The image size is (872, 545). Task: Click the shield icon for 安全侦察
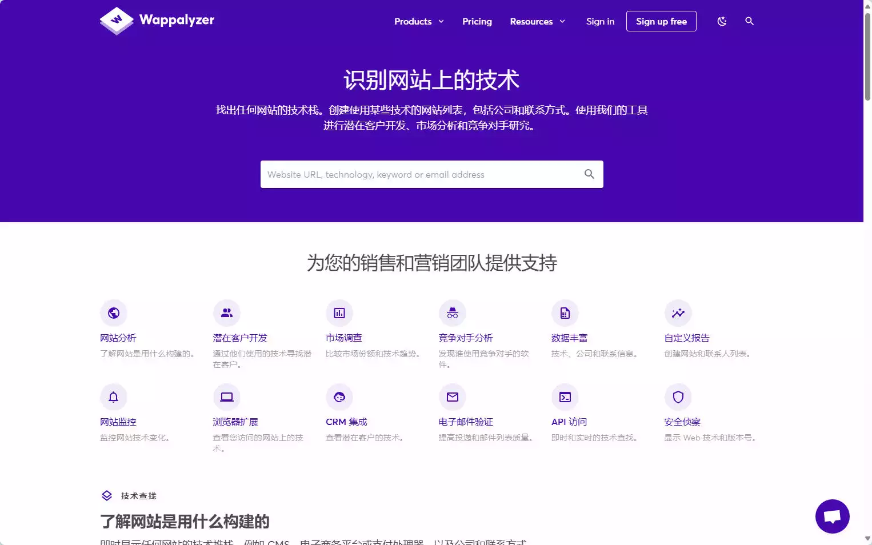click(678, 397)
